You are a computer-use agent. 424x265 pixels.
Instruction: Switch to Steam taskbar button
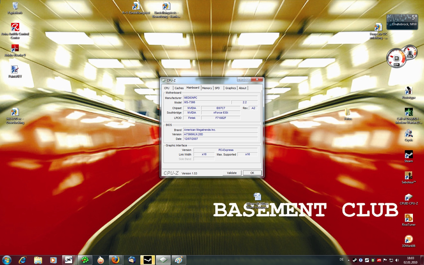pyautogui.click(x=147, y=260)
